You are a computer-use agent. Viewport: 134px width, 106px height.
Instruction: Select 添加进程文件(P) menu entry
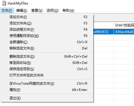point(47,30)
